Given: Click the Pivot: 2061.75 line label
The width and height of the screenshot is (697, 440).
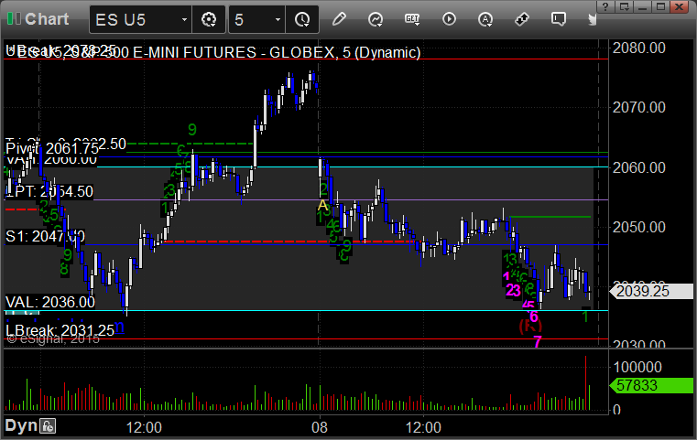Looking at the screenshot, I should click(52, 148).
